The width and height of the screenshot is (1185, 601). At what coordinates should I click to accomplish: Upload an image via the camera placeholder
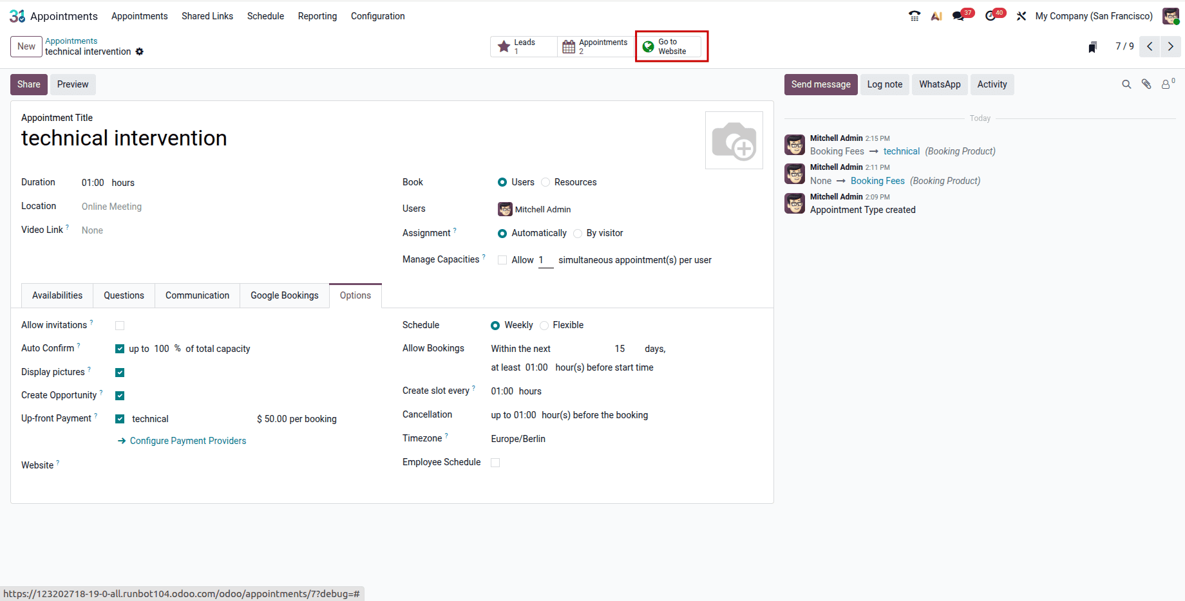(734, 140)
